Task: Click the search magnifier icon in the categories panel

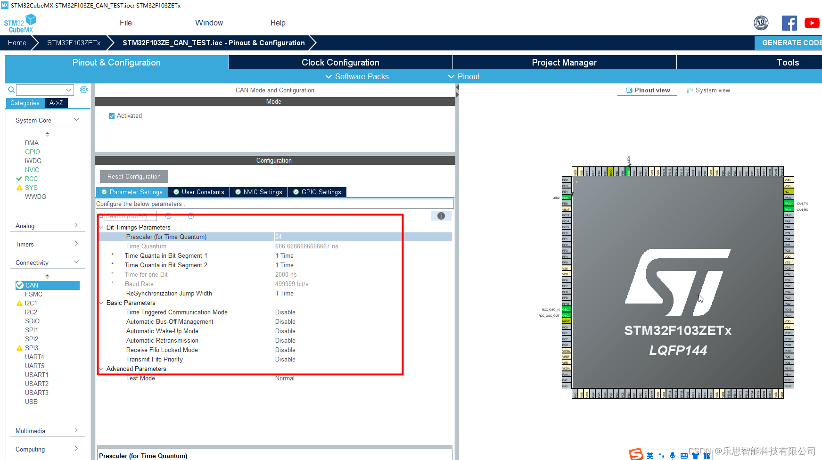Action: [x=11, y=90]
